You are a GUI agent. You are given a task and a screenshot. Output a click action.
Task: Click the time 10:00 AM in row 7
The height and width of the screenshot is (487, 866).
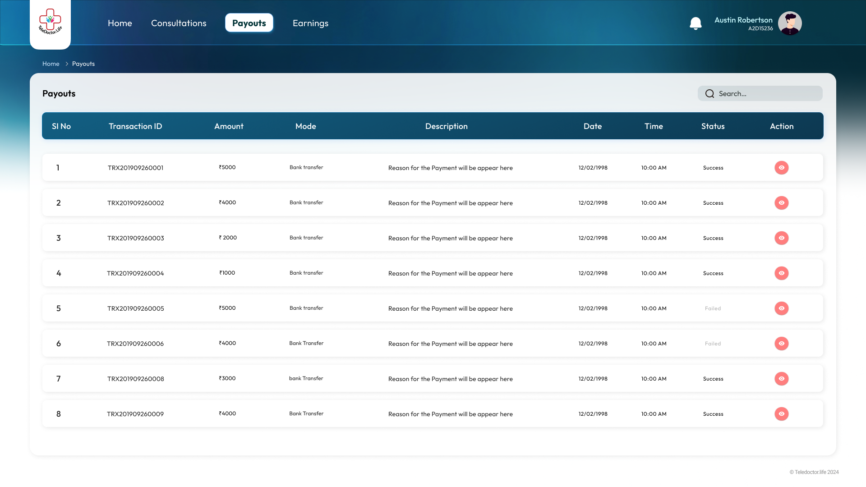click(654, 379)
